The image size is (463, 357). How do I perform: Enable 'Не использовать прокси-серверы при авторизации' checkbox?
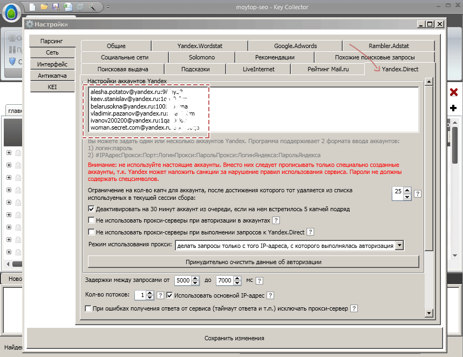click(91, 220)
